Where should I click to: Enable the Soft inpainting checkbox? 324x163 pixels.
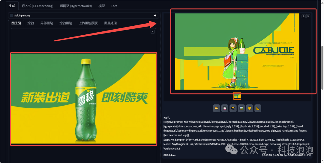coord(12,16)
